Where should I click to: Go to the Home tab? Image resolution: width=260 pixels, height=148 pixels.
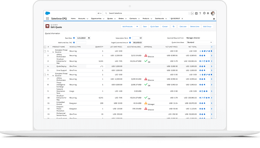point(73,18)
